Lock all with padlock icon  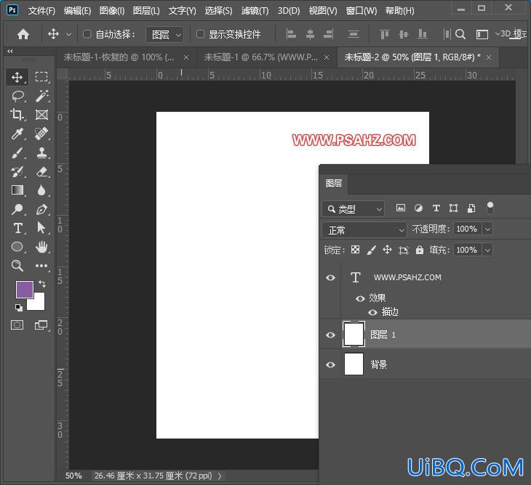point(420,250)
